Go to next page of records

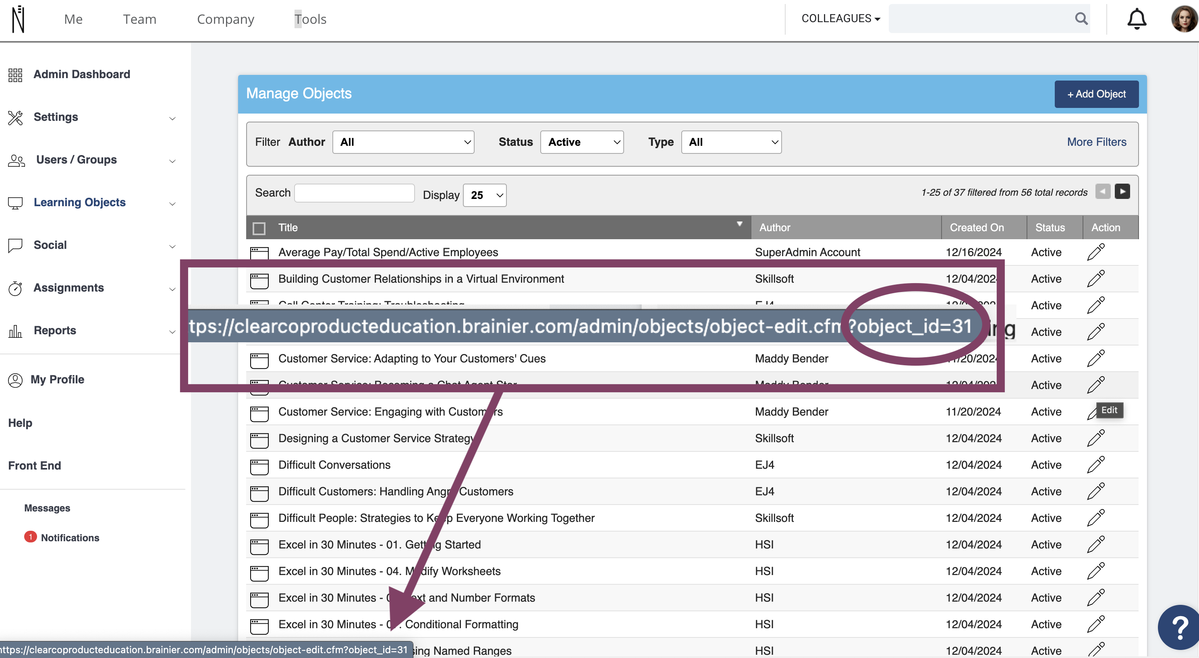[1122, 191]
